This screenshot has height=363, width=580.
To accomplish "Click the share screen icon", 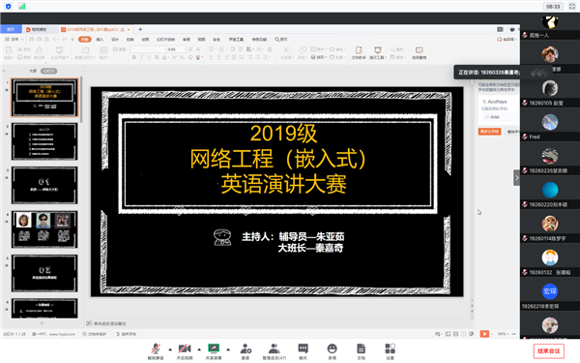I will 214,348.
